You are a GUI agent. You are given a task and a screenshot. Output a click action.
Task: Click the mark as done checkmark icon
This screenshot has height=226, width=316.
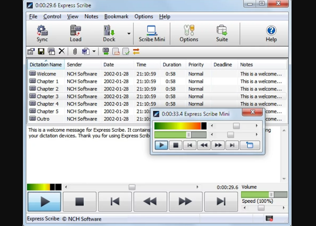click(126, 51)
